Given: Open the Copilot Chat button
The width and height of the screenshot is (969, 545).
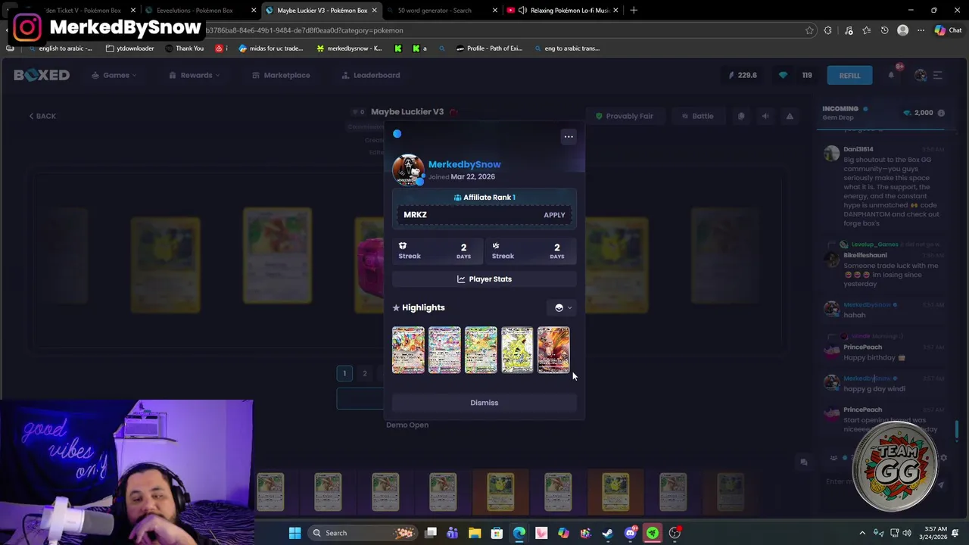Looking at the screenshot, I should pos(947,30).
